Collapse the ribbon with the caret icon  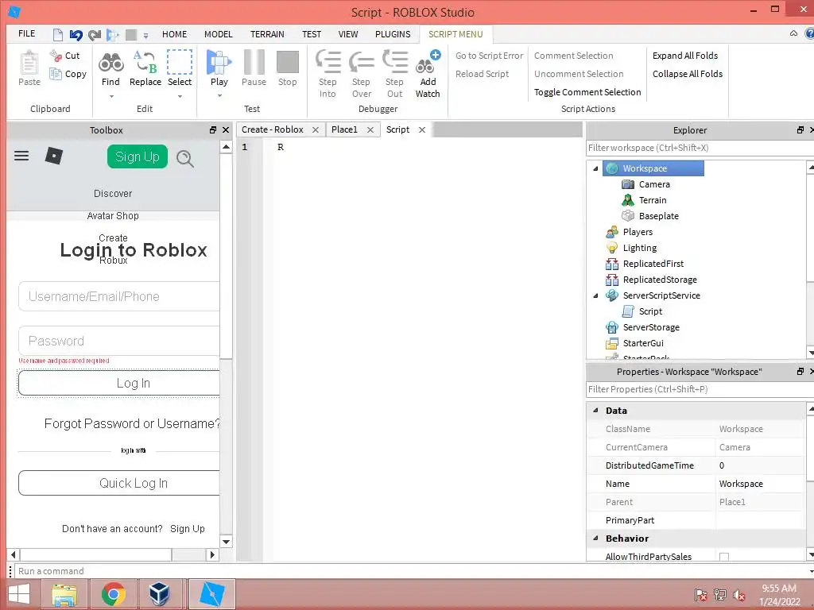[x=794, y=33]
